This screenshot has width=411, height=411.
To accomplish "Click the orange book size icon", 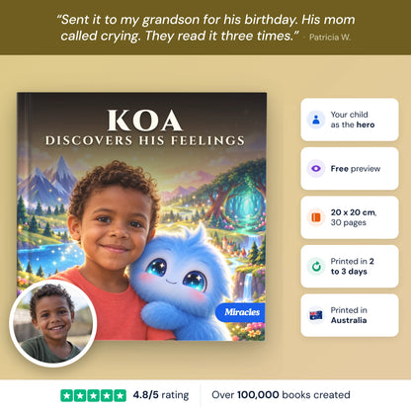I will 316,217.
